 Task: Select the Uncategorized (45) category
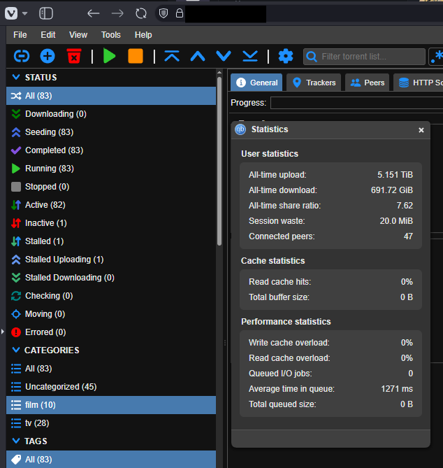tap(111, 387)
